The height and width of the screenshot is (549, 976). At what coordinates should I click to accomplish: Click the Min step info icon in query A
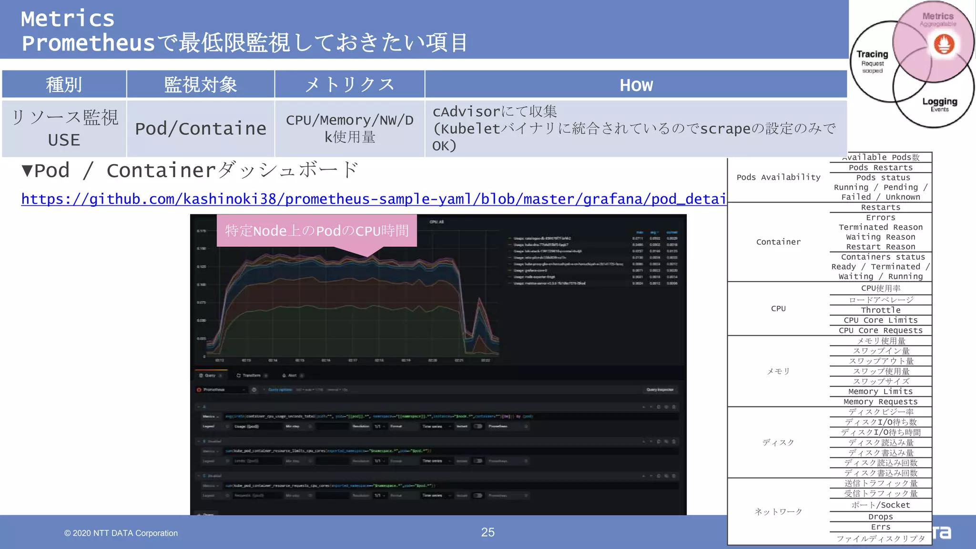pos(310,426)
